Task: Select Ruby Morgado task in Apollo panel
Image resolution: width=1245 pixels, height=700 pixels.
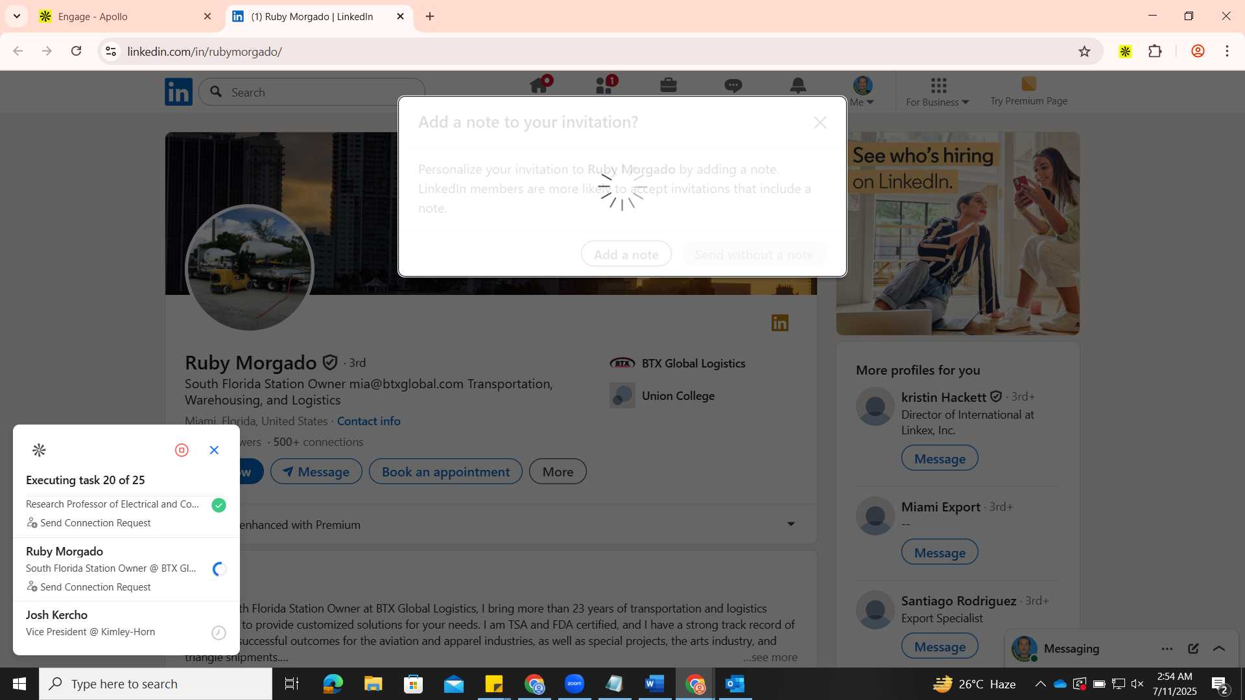Action: pyautogui.click(x=126, y=568)
